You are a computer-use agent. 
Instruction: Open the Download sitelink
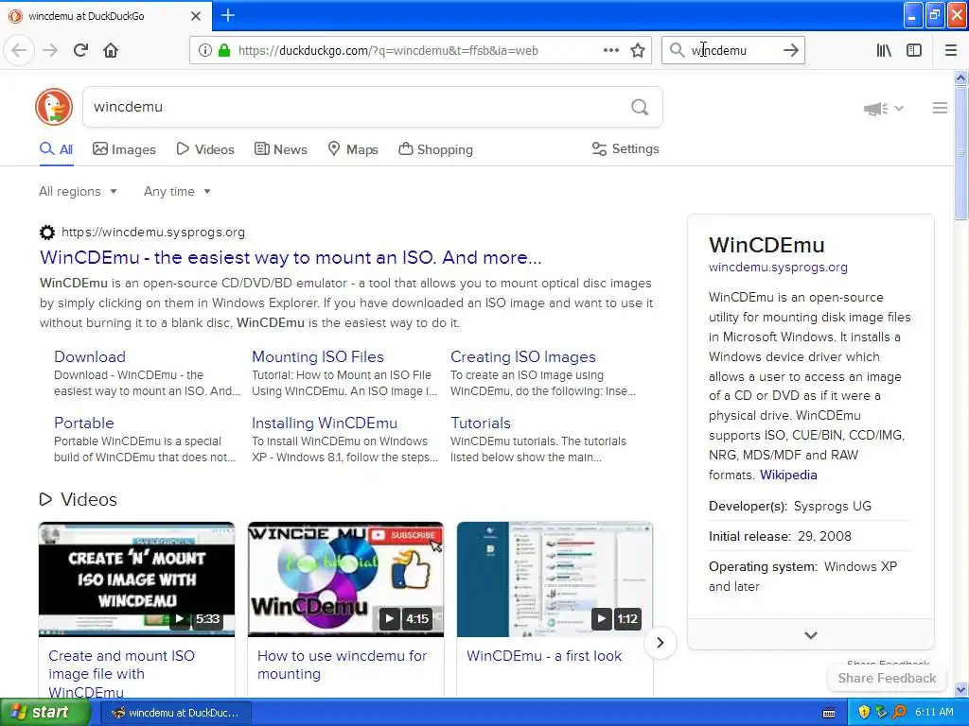pos(90,356)
